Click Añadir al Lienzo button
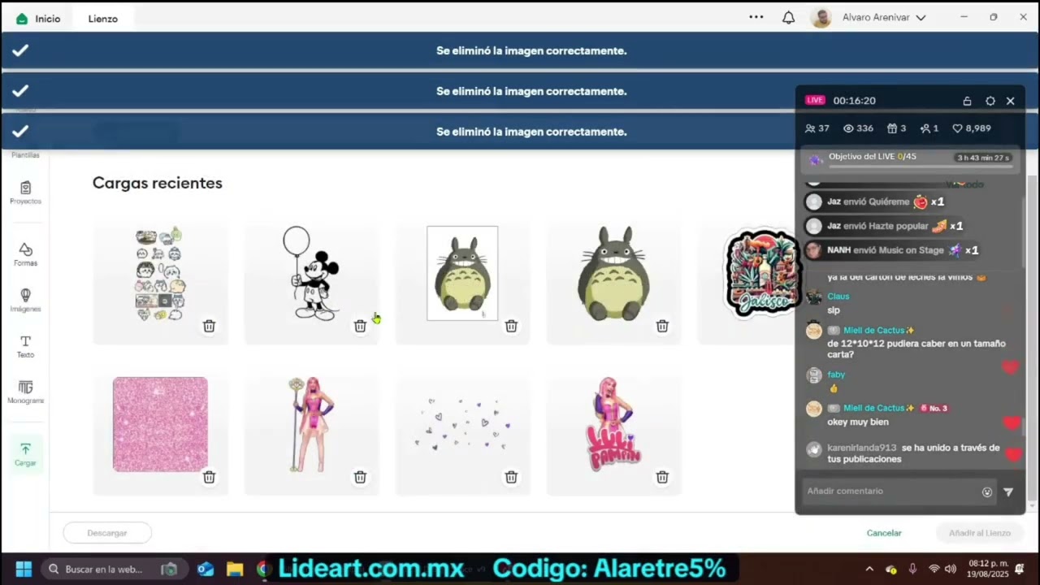This screenshot has width=1040, height=585. pyautogui.click(x=980, y=533)
